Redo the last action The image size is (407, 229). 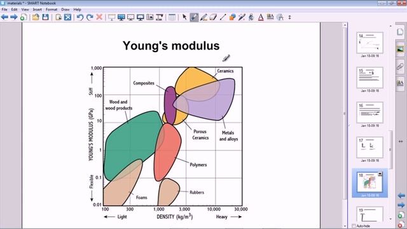pos(90,17)
